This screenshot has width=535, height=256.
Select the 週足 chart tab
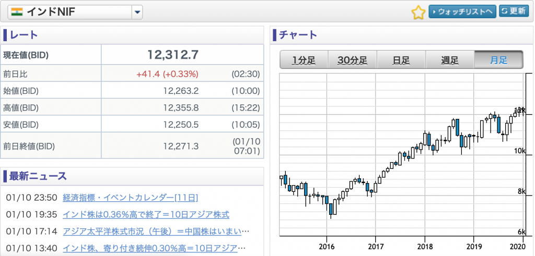[x=450, y=60]
